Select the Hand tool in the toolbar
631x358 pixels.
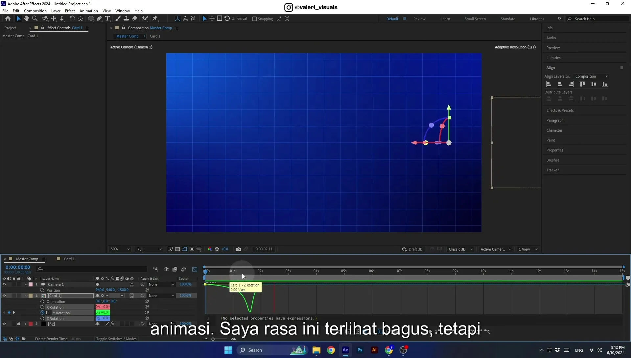[27, 19]
